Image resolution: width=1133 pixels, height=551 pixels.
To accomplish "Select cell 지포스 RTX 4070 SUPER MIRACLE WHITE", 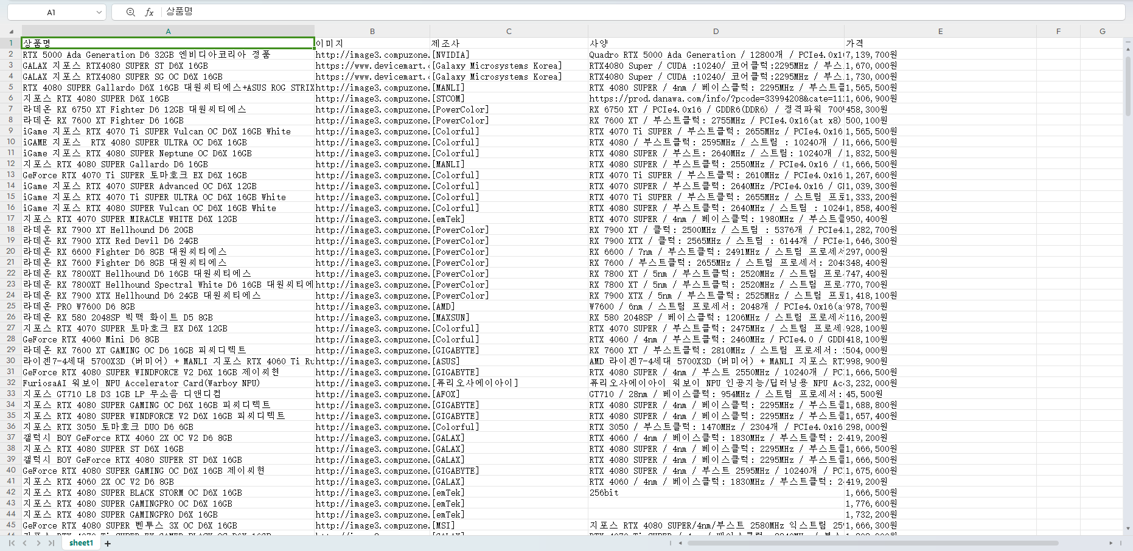I will 168,218.
